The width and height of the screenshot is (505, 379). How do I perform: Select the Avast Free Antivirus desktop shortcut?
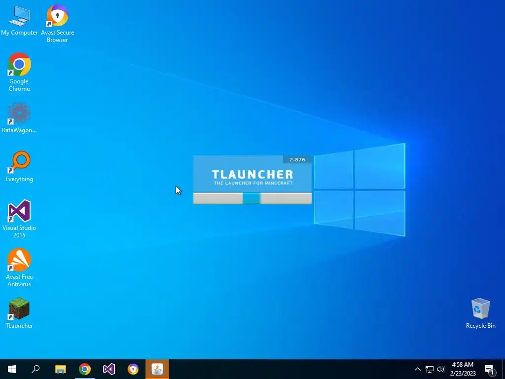click(19, 267)
